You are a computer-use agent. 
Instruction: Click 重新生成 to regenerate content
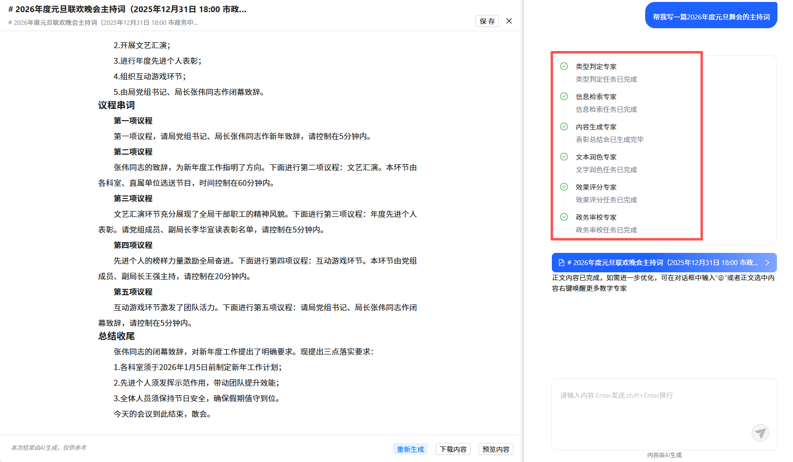tap(410, 449)
